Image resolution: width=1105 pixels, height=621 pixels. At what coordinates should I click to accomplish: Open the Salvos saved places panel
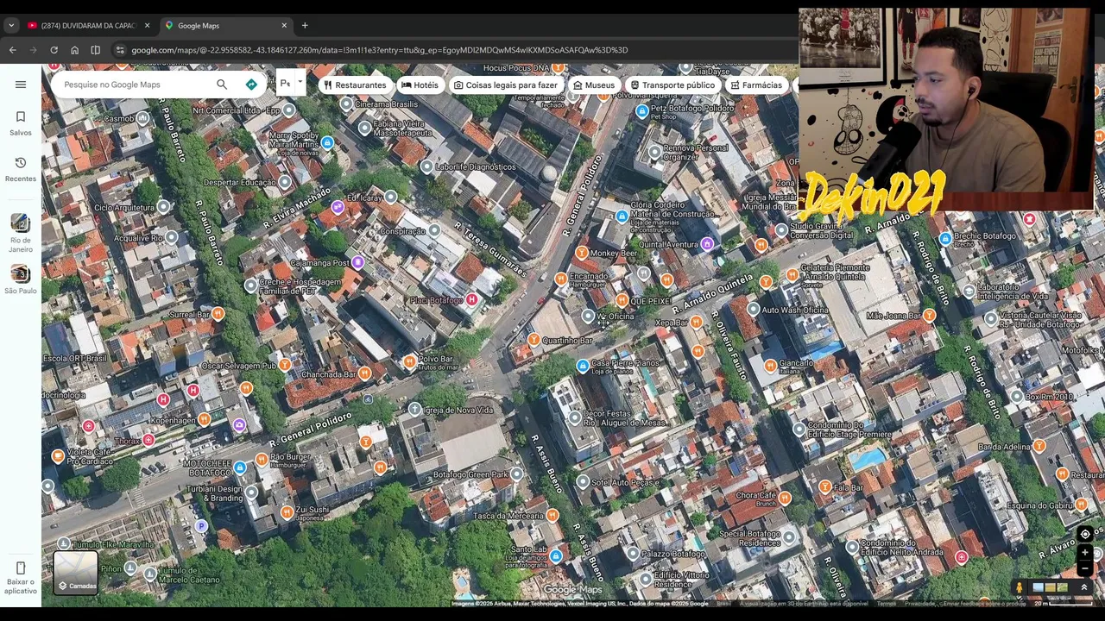pos(21,123)
